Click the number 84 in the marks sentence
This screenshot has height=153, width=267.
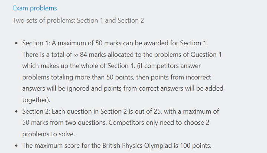[x=83, y=55]
